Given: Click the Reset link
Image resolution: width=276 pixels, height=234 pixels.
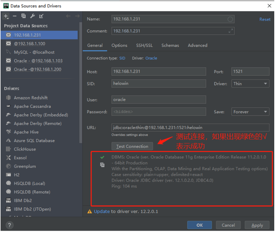Looking at the screenshot, I should pos(265,19).
